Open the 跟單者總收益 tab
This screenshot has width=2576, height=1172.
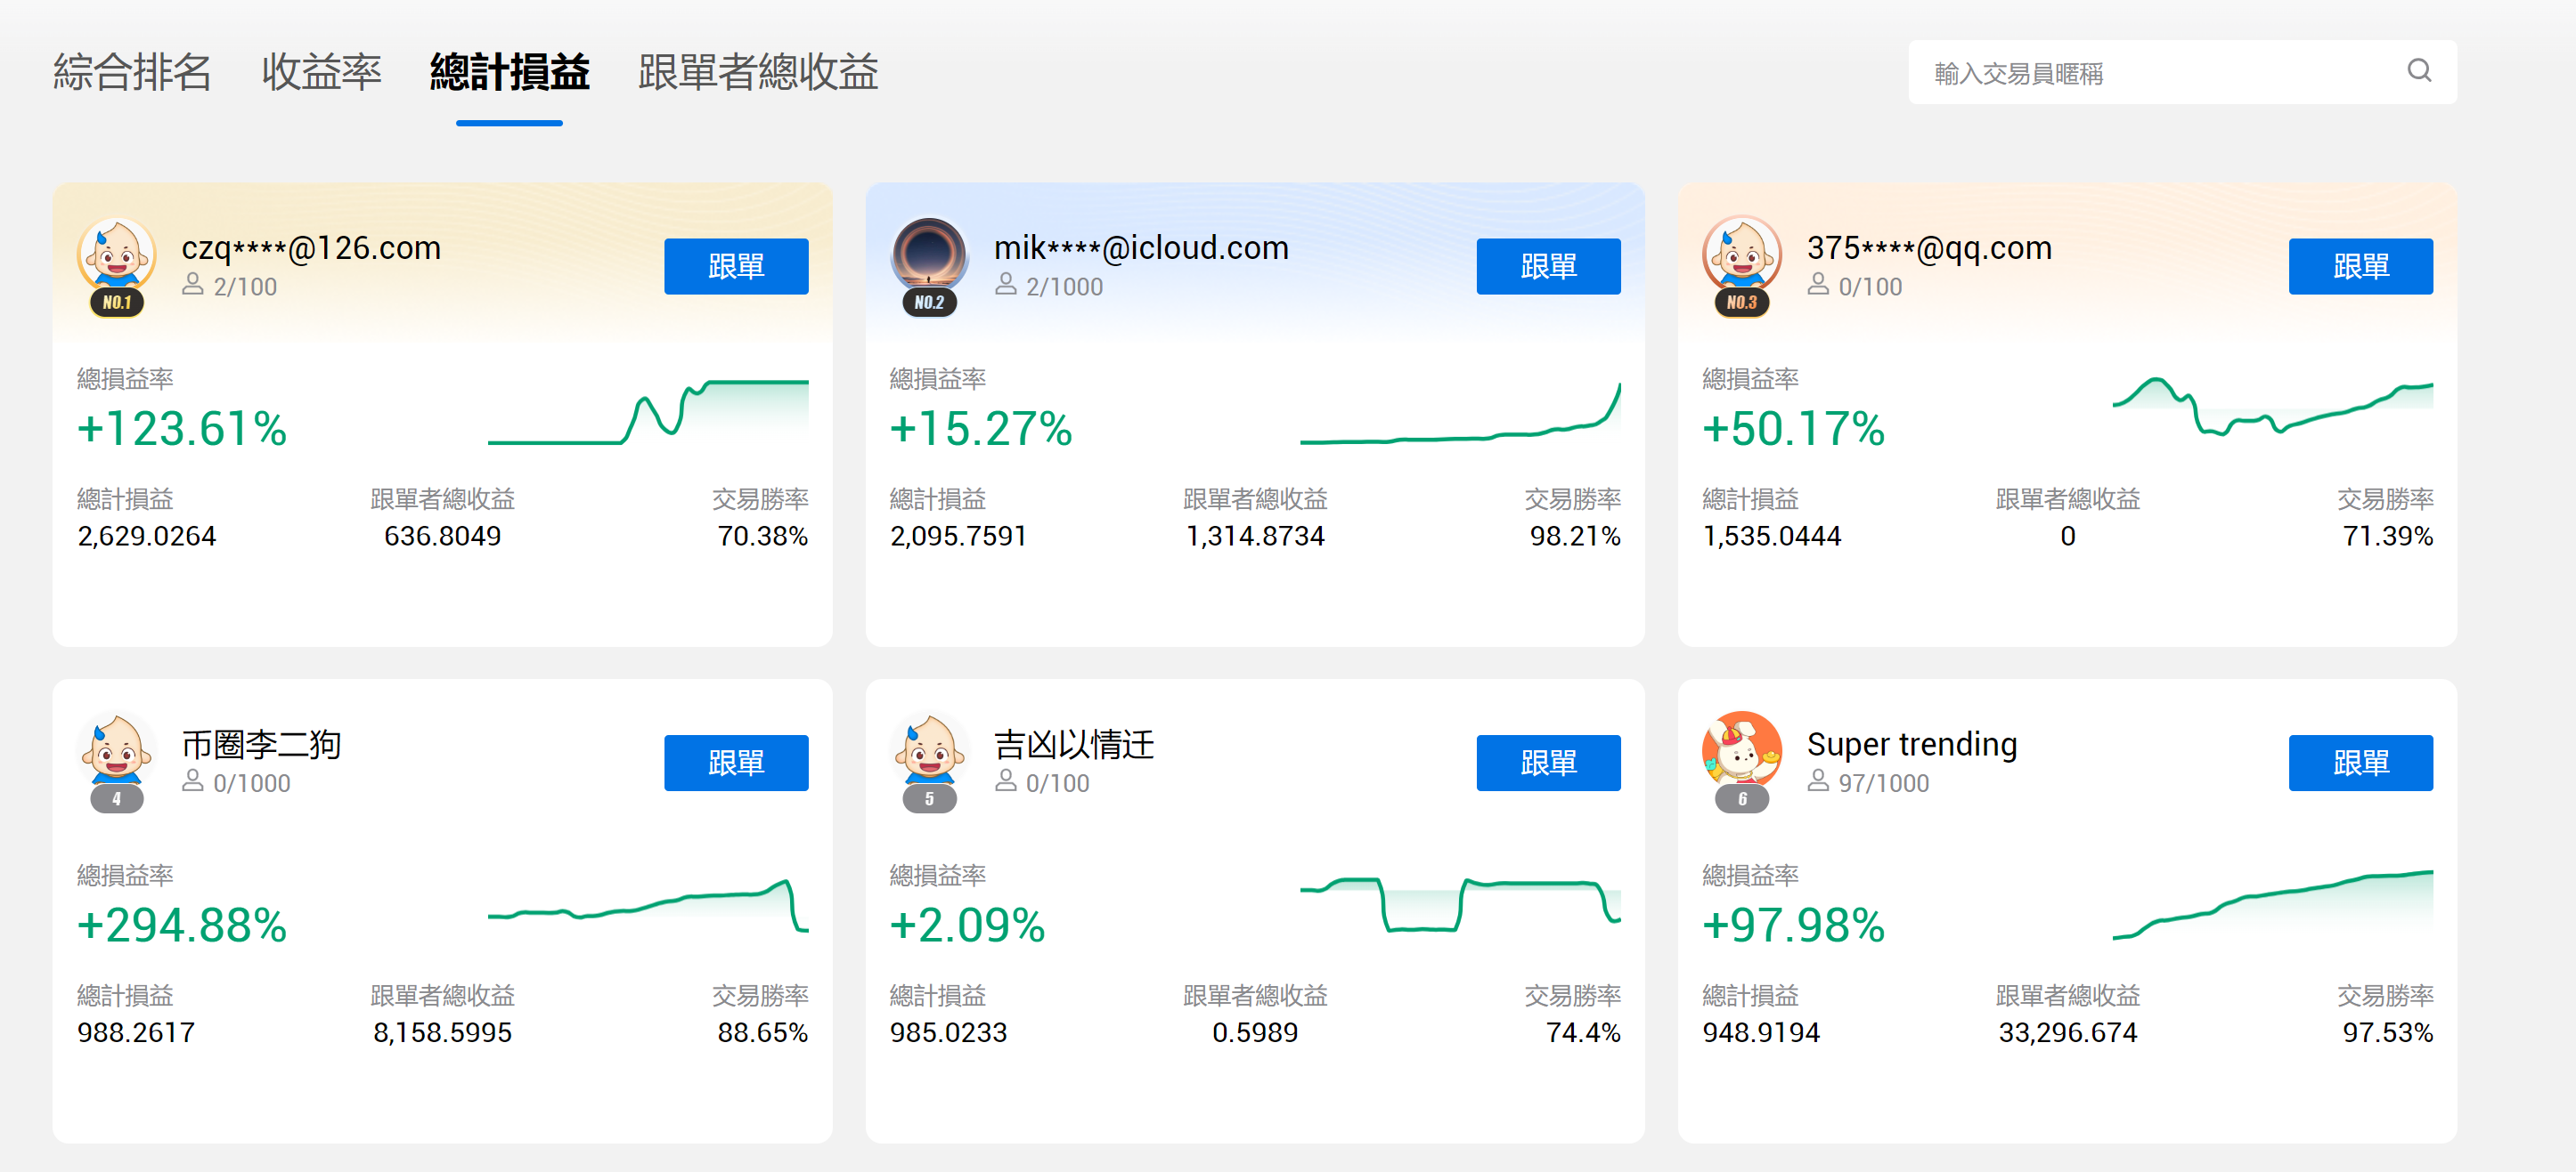(x=758, y=72)
